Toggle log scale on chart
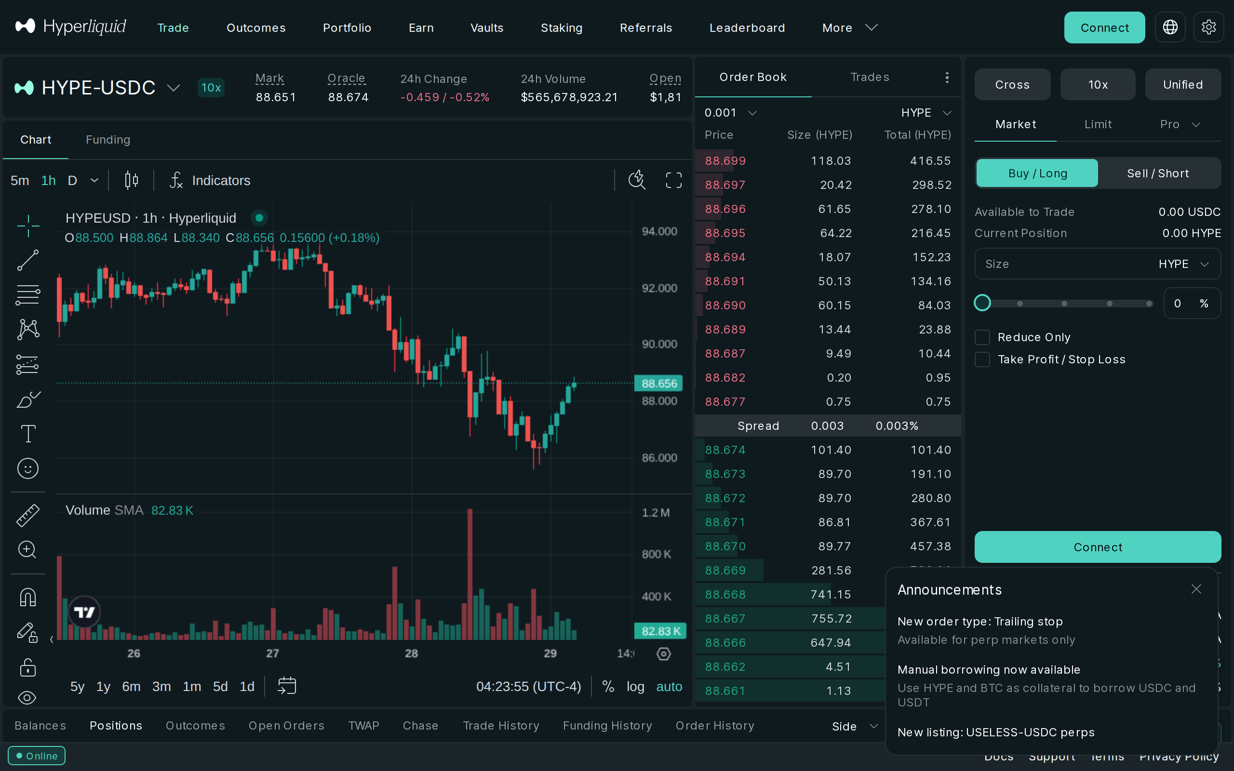The image size is (1234, 771). click(x=635, y=686)
